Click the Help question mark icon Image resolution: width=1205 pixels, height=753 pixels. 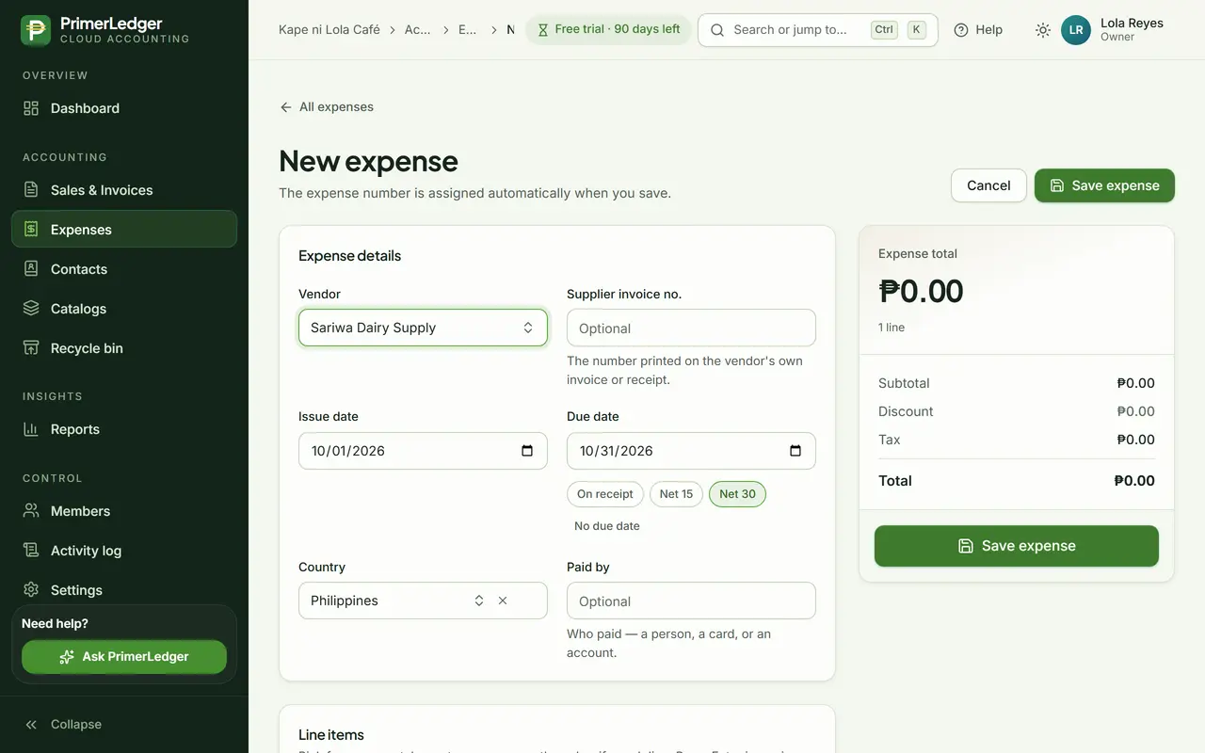tap(961, 30)
